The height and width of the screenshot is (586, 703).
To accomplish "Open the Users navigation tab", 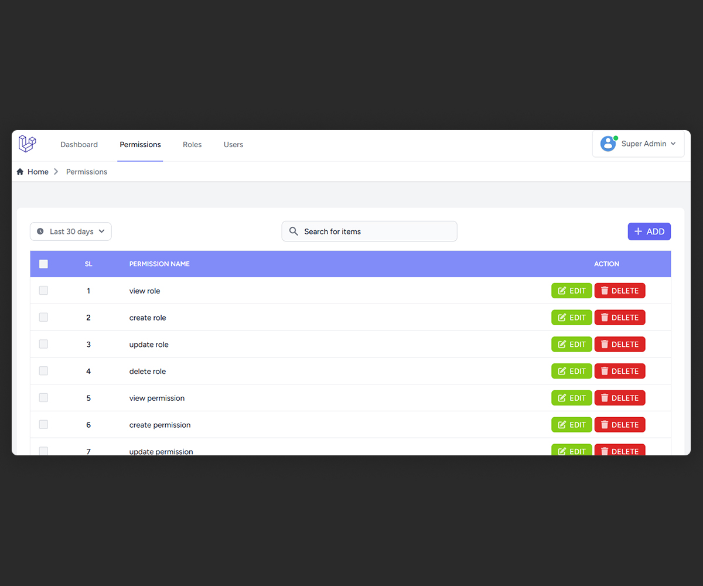I will [233, 145].
